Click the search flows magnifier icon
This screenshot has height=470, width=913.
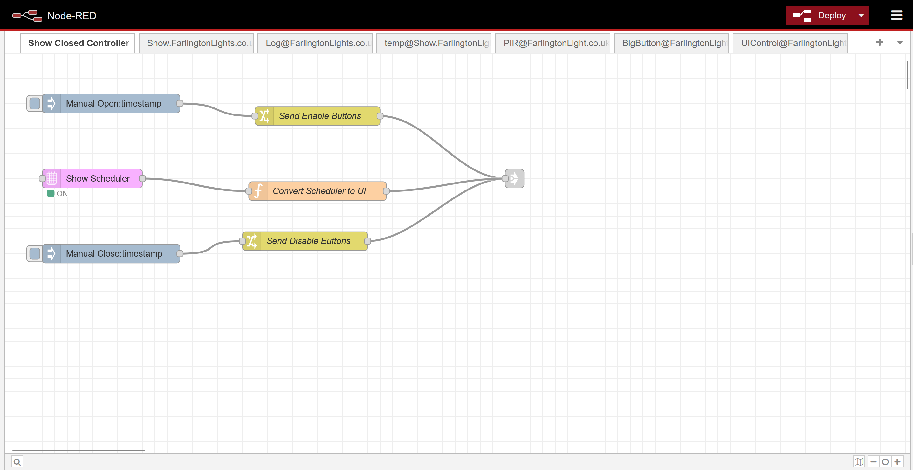pyautogui.click(x=17, y=462)
